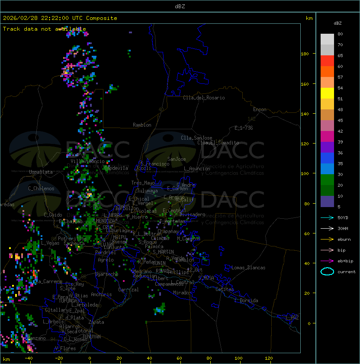Click the green 30 dBZ color swatch

tap(327, 179)
